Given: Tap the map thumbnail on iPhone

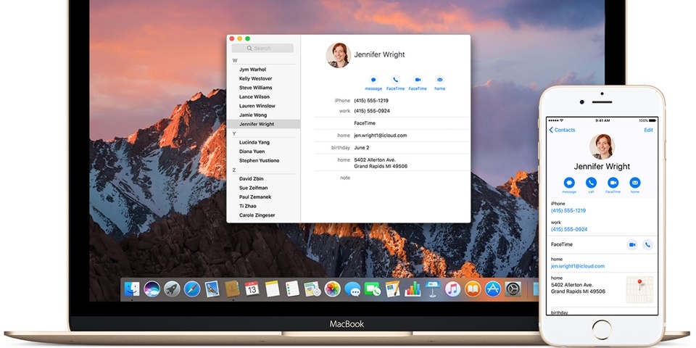Looking at the screenshot, I should coord(639,289).
